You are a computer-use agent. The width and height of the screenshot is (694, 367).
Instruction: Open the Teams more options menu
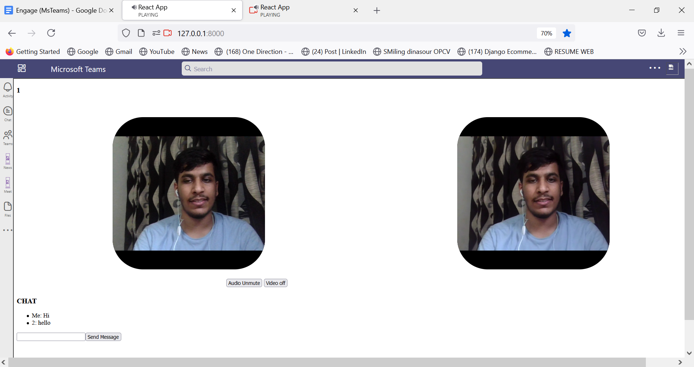tap(655, 68)
